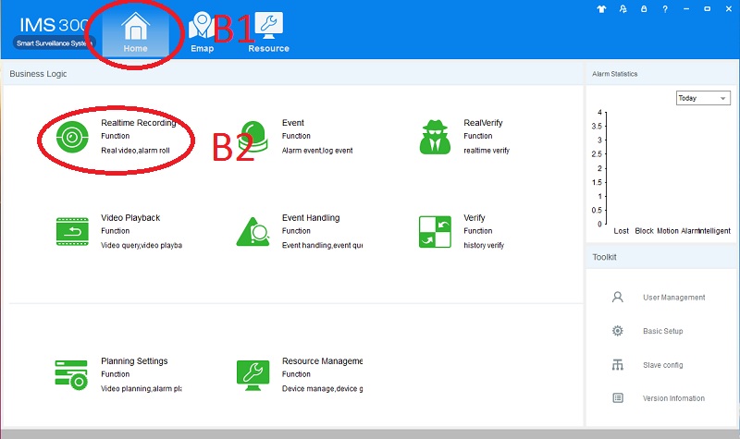Click the Intelligent label in alarm chart
The height and width of the screenshot is (439, 740).
pos(714,231)
